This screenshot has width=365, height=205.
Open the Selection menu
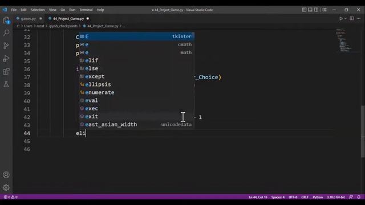pos(38,10)
